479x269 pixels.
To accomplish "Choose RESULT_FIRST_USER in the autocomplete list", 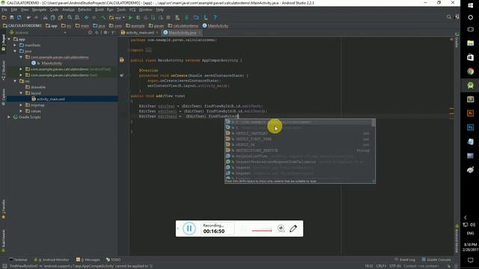I will pyautogui.click(x=298, y=139).
